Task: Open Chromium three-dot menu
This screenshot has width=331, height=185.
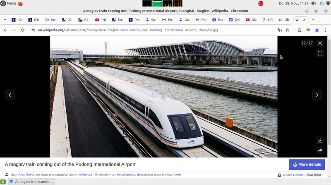Action: click(326, 30)
